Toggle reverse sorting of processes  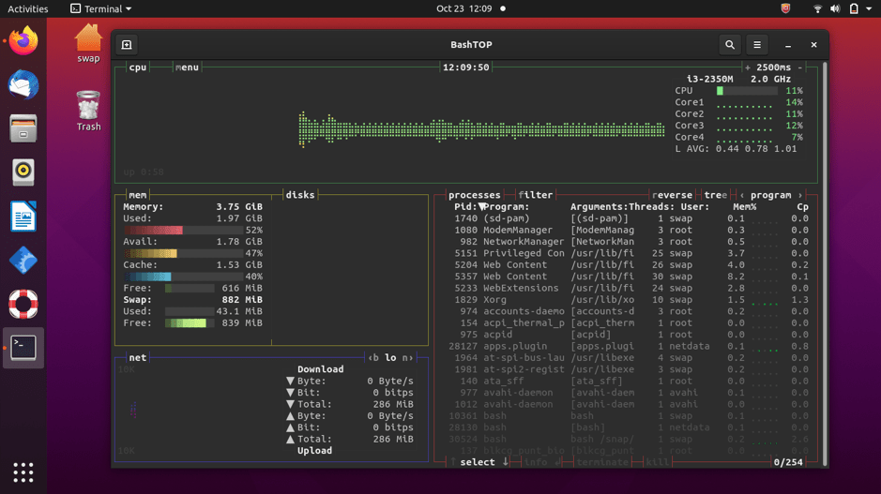click(672, 195)
